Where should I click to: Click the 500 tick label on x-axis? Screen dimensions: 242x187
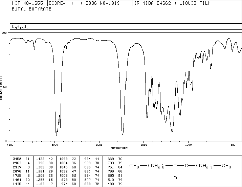233,145
